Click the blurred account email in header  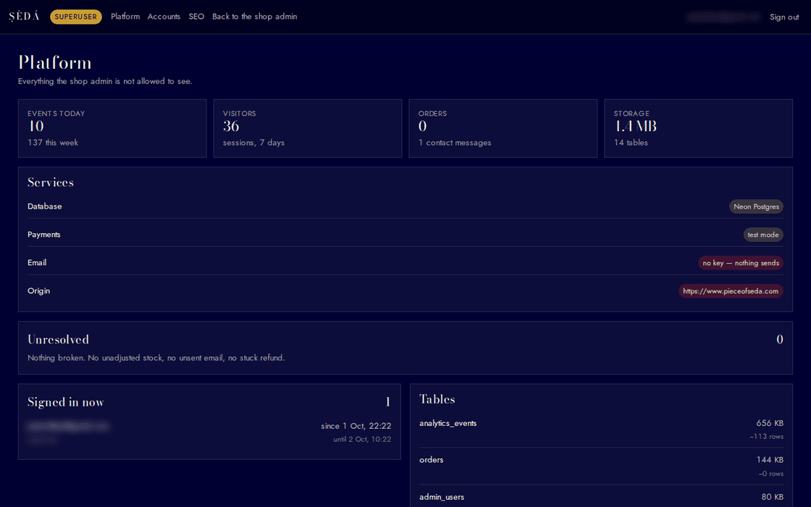tap(723, 17)
